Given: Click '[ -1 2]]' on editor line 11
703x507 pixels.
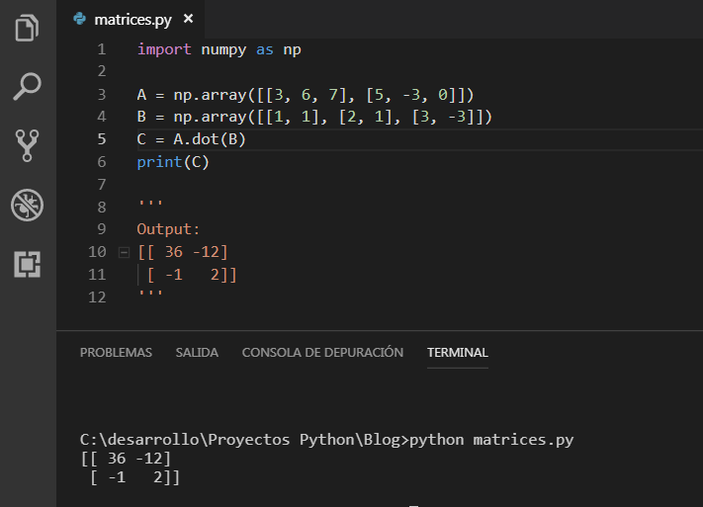Looking at the screenshot, I should (x=192, y=275).
